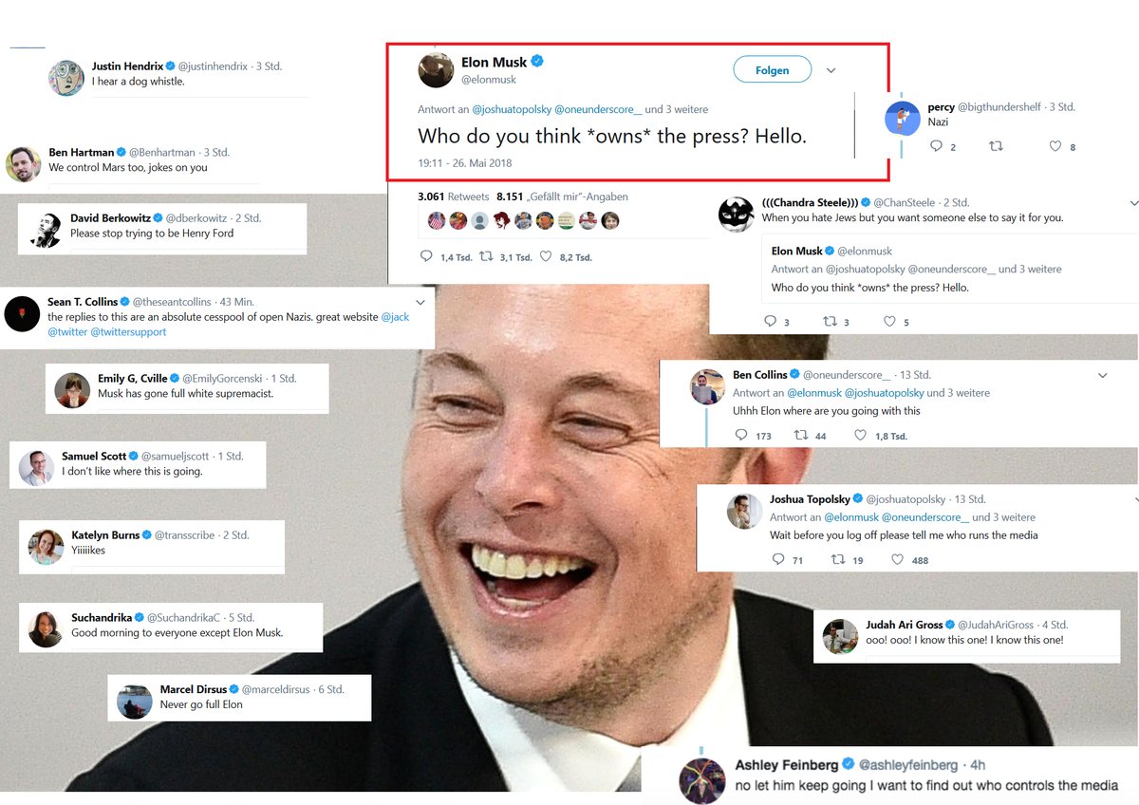Open the @jack mention in Sean T. Collins' tweet
Screen dimensions: 1139x805
(x=395, y=317)
